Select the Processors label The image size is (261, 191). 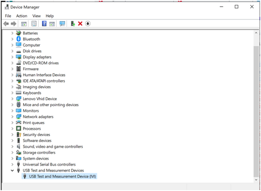point(32,129)
